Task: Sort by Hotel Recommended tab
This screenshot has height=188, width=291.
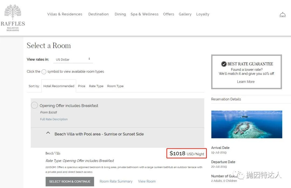Action: pyautogui.click(x=59, y=86)
